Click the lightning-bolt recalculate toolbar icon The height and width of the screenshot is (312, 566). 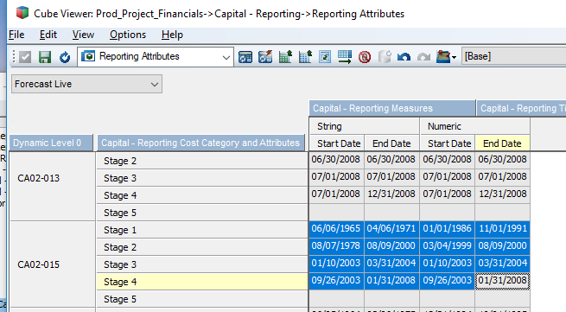pos(265,57)
